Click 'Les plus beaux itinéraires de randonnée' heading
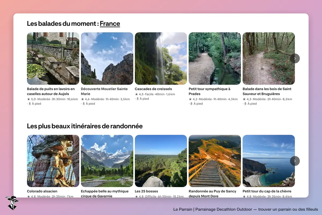Viewport: 322px width, 215px height. pyautogui.click(x=85, y=126)
